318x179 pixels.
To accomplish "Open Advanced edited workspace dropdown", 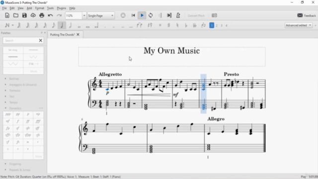I will [x=298, y=25].
